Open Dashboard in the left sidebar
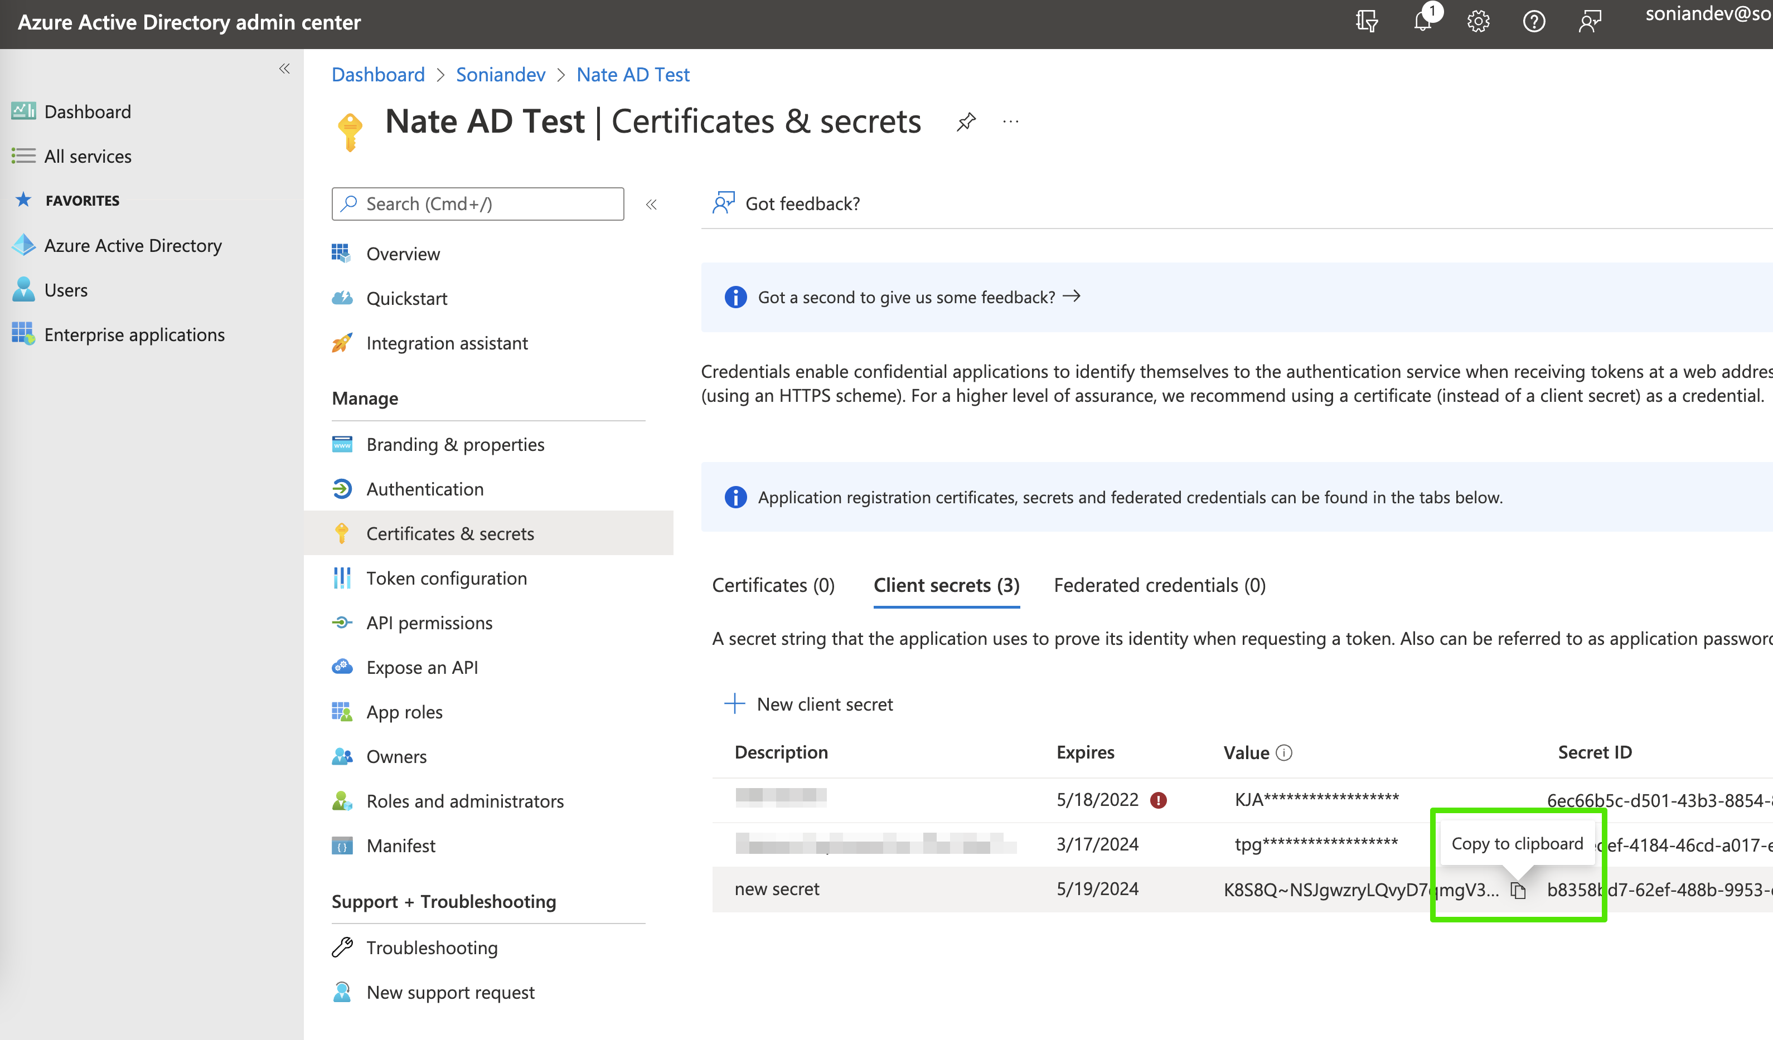This screenshot has height=1040, width=1773. click(x=87, y=111)
